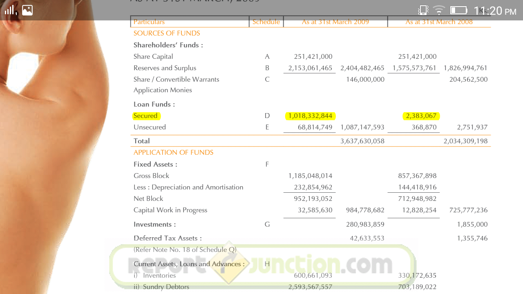The width and height of the screenshot is (523, 294).
Task: Click depreciation value 144,418,916
Action: (x=417, y=187)
